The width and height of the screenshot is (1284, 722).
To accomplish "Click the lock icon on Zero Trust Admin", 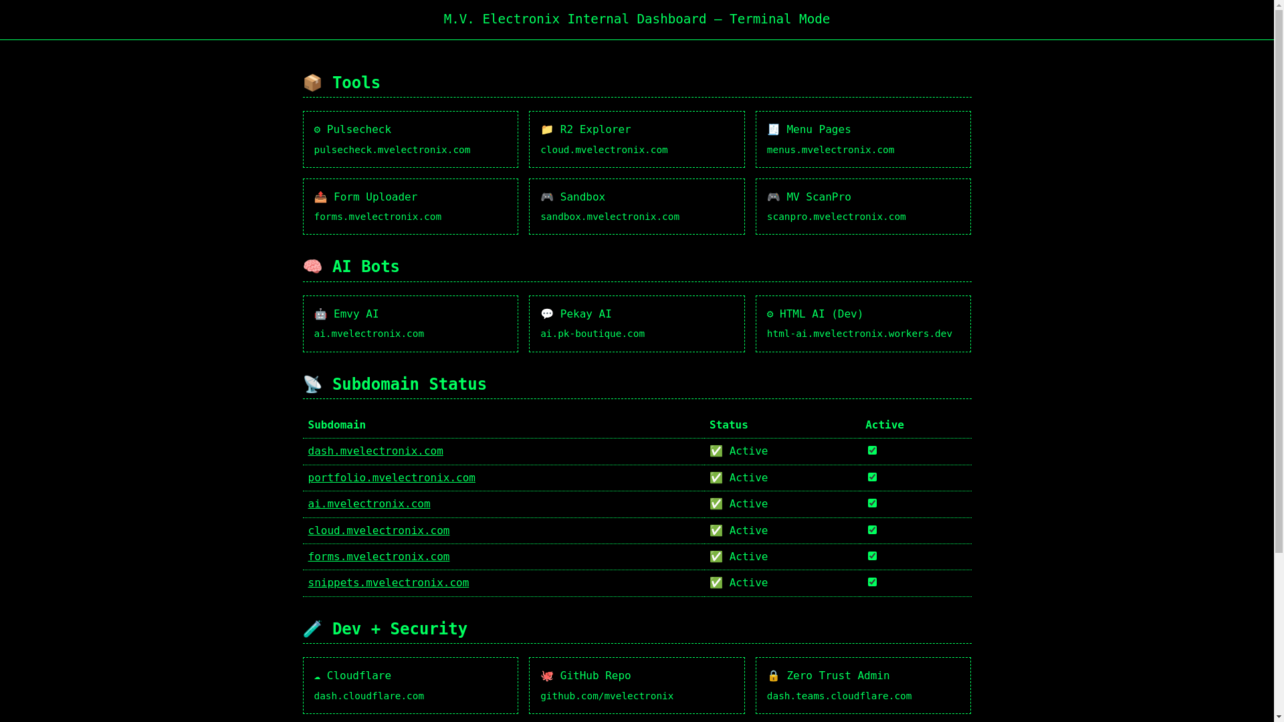I will click(773, 676).
